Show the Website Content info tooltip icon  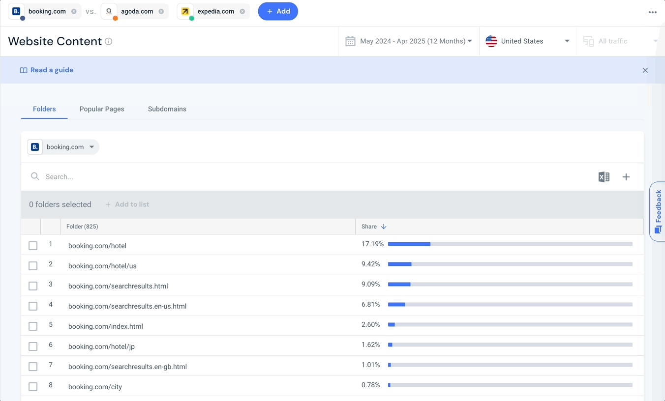[x=109, y=41]
